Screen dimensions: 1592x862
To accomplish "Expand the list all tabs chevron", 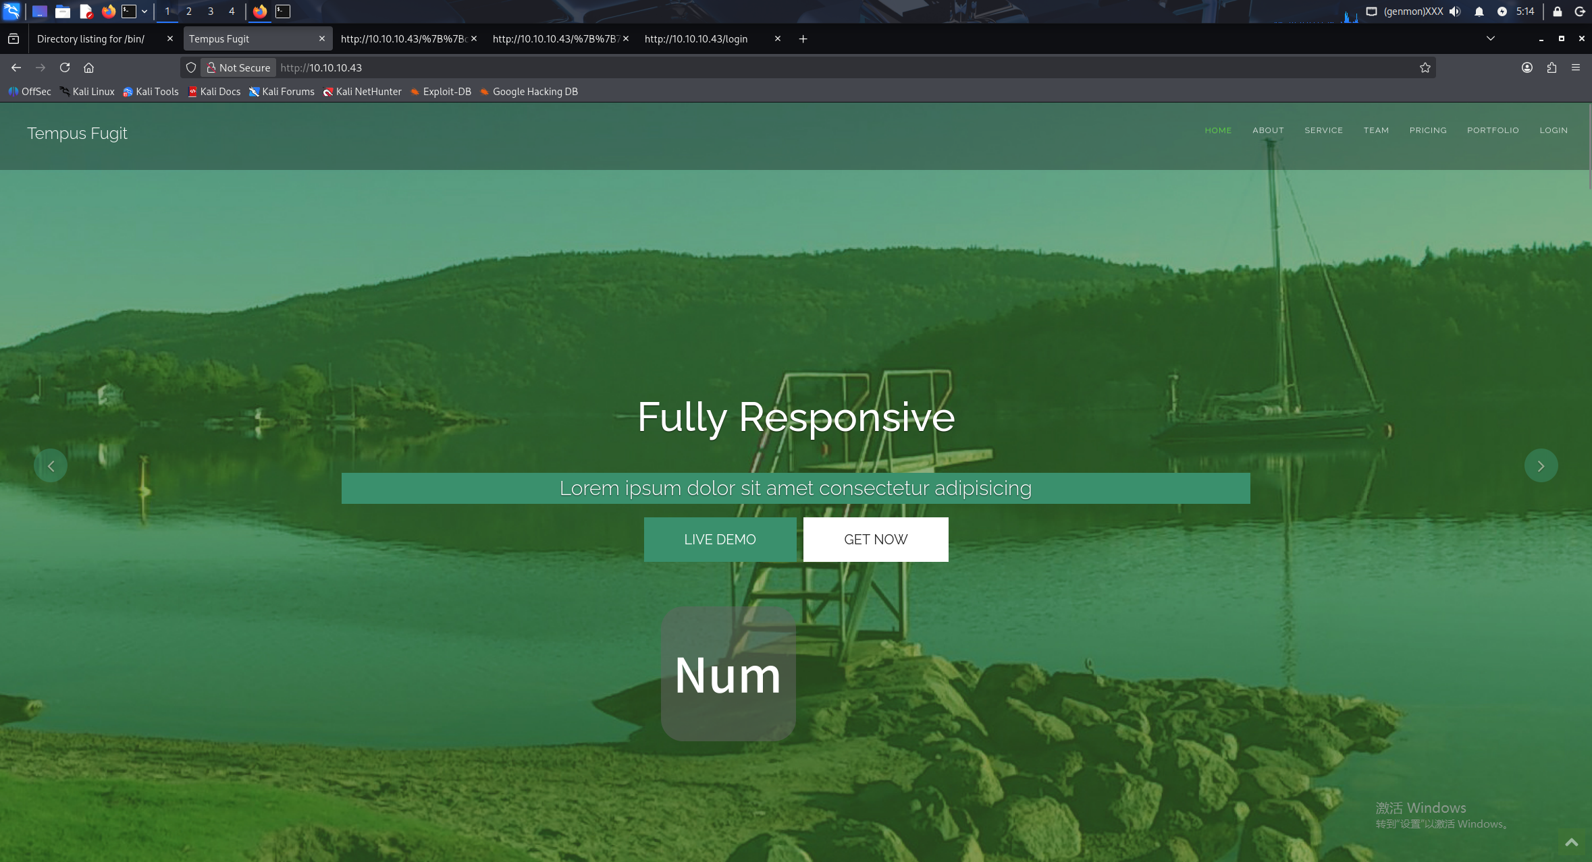I will [x=1491, y=39].
